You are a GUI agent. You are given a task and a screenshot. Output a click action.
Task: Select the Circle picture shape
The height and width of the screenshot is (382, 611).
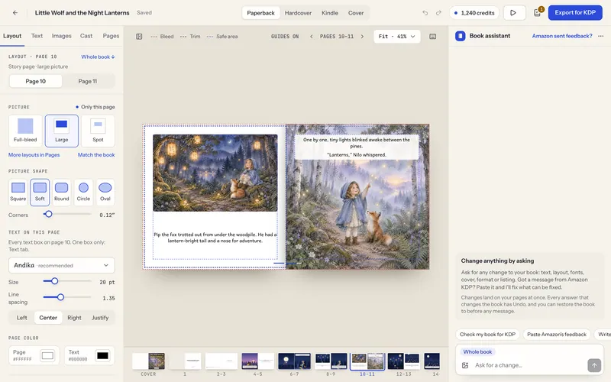coord(83,192)
